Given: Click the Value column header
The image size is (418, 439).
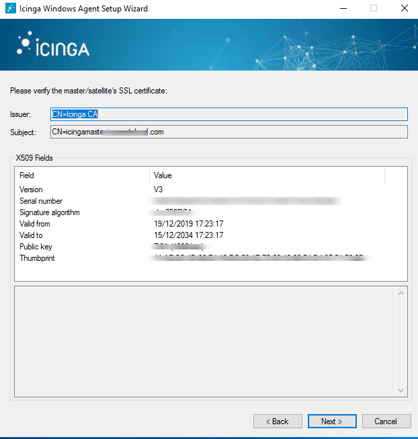Looking at the screenshot, I should [x=267, y=175].
